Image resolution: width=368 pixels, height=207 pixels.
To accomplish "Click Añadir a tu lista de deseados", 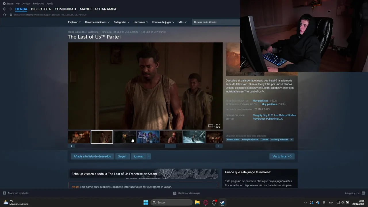I will coord(92,156).
